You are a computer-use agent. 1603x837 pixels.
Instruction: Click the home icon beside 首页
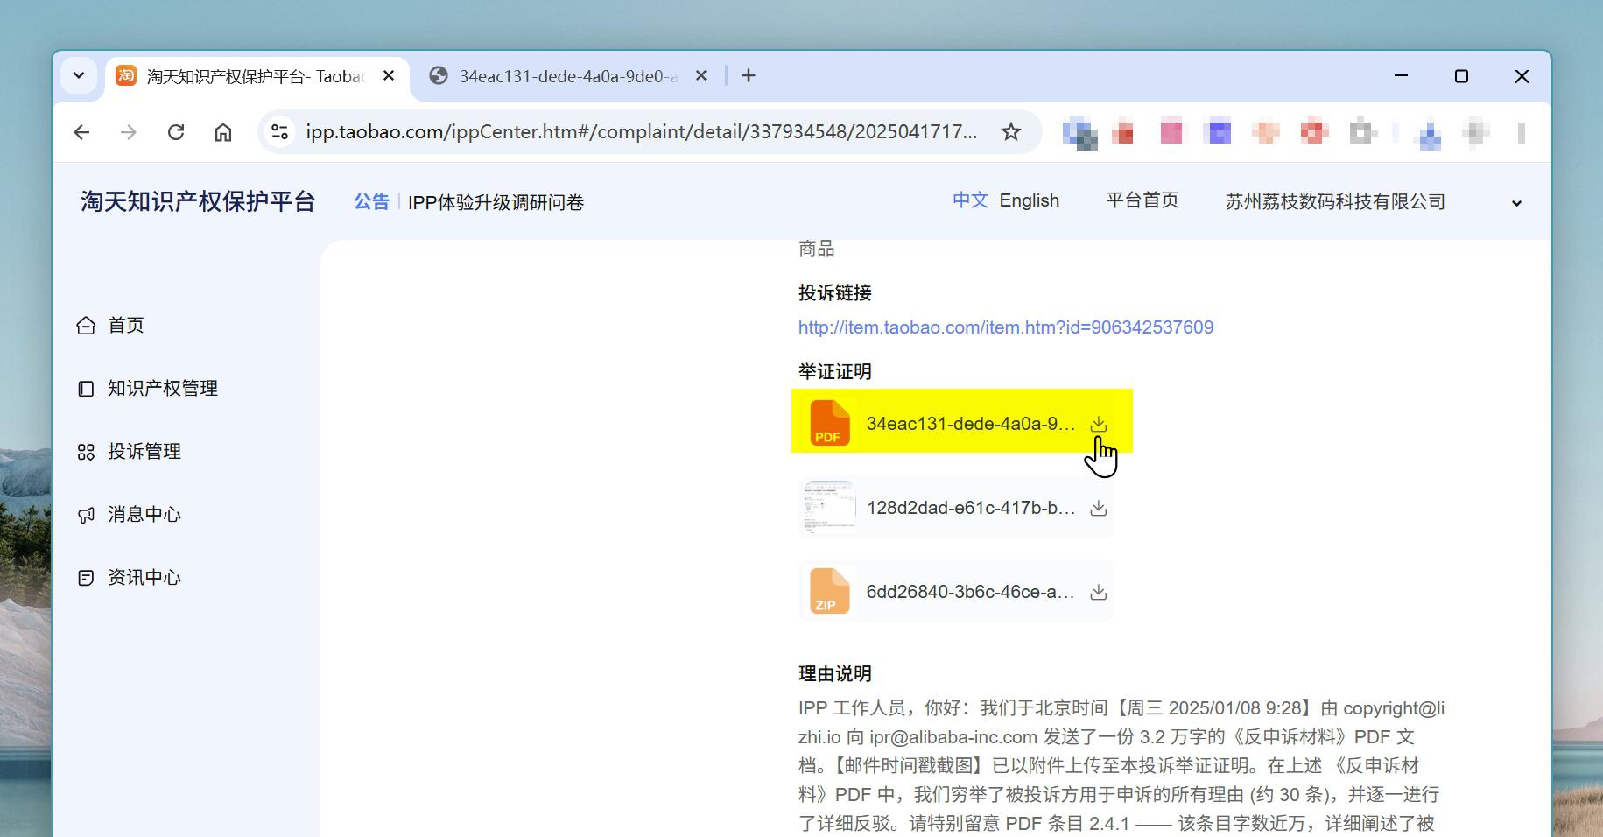click(86, 326)
